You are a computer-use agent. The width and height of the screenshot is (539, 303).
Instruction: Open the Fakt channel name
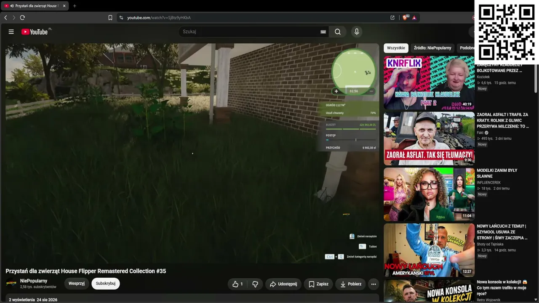(x=480, y=133)
